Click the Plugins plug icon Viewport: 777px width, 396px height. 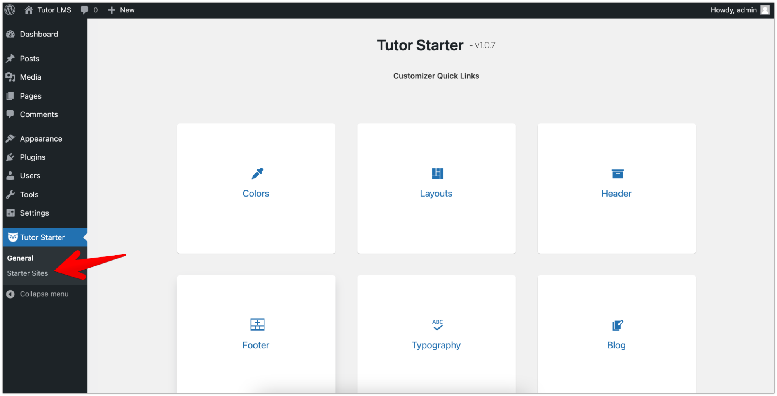click(10, 157)
